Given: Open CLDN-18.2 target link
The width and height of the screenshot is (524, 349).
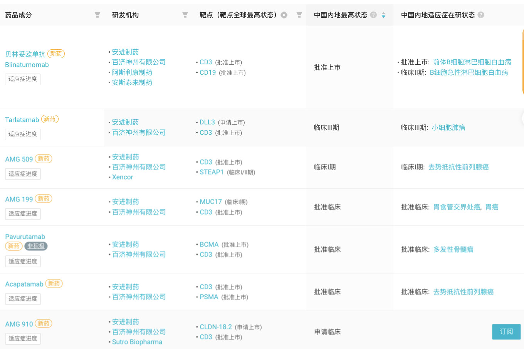Looking at the screenshot, I should point(216,327).
